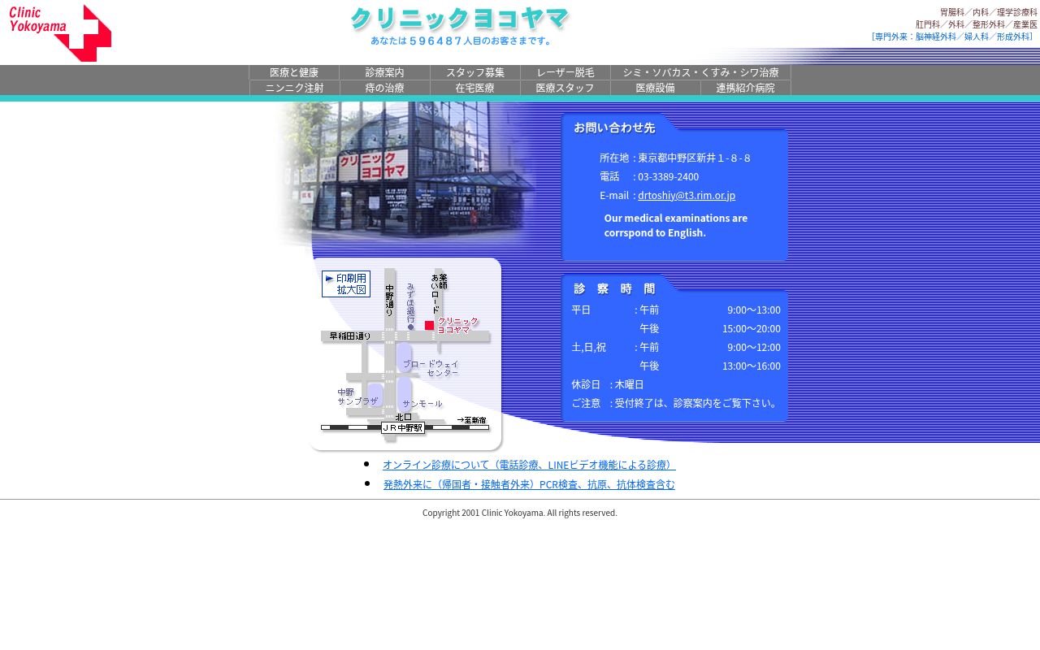Click the address 東京都中野区新井1-8-8
Viewport: 1040px width, 650px height.
[x=694, y=158]
